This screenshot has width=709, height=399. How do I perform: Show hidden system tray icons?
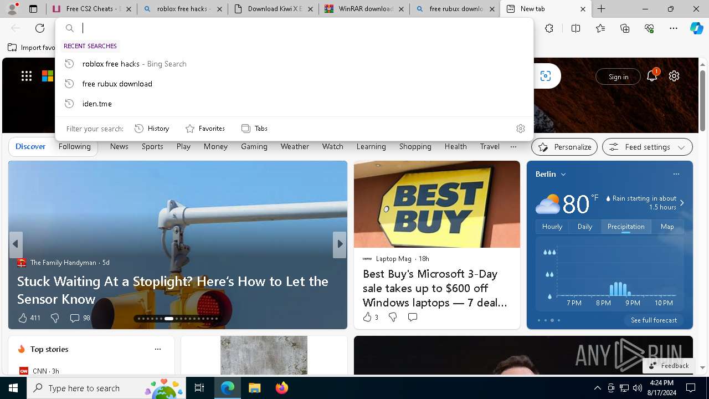pos(597,388)
